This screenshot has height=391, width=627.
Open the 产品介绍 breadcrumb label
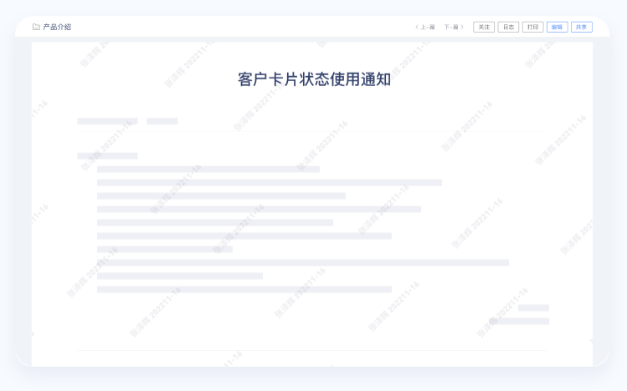pos(57,27)
